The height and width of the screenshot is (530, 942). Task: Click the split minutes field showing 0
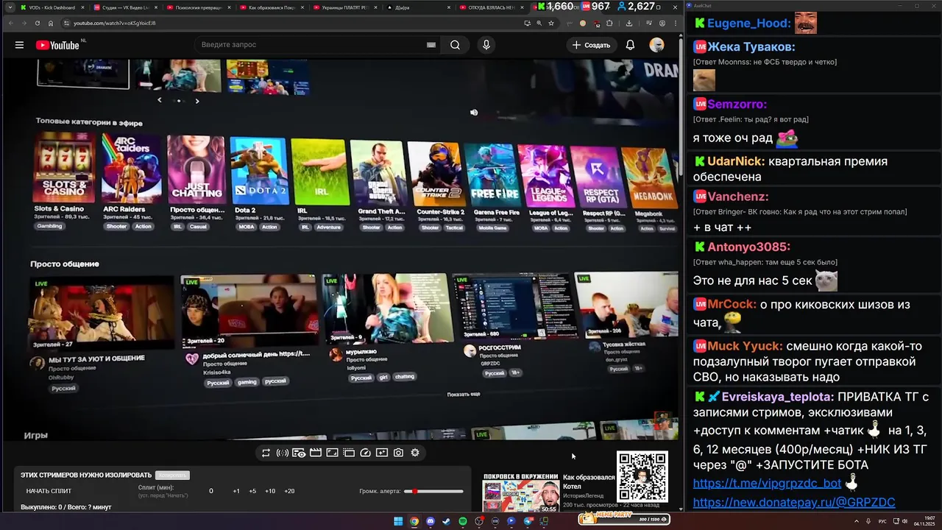pyautogui.click(x=211, y=491)
